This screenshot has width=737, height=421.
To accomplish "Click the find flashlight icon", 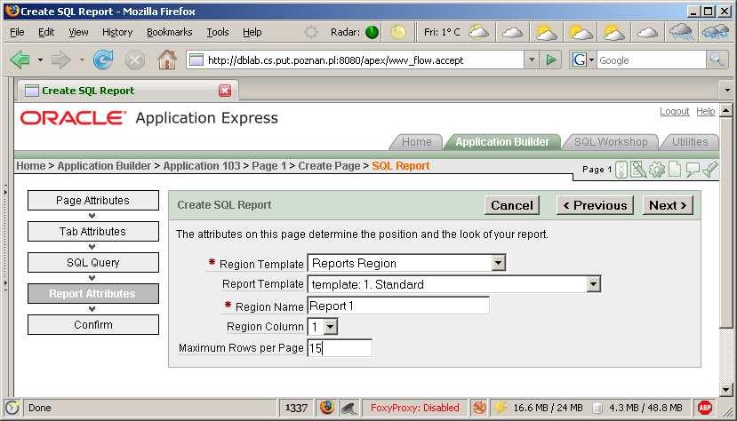I will [x=710, y=169].
